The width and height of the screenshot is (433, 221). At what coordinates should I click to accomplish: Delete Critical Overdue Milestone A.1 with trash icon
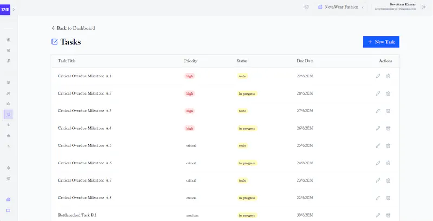(x=388, y=76)
